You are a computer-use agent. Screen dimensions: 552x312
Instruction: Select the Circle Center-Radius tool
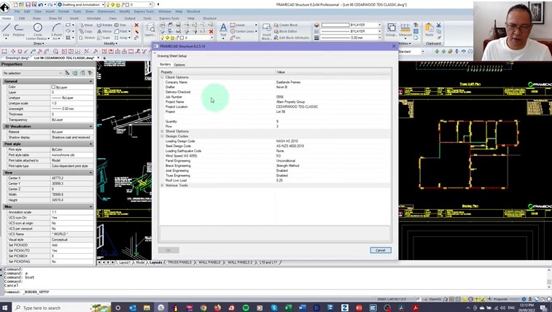pos(37,31)
